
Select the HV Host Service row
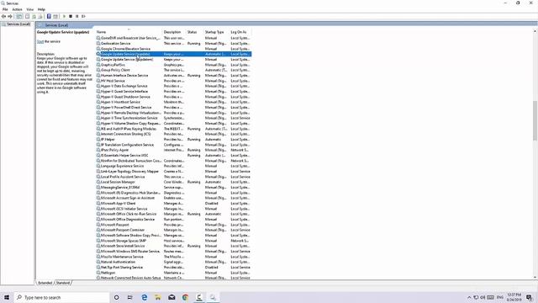[x=174, y=81]
